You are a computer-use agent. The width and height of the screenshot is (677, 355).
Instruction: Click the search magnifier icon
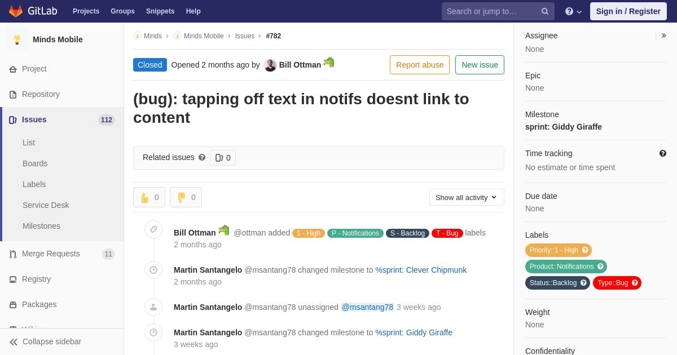pos(545,11)
